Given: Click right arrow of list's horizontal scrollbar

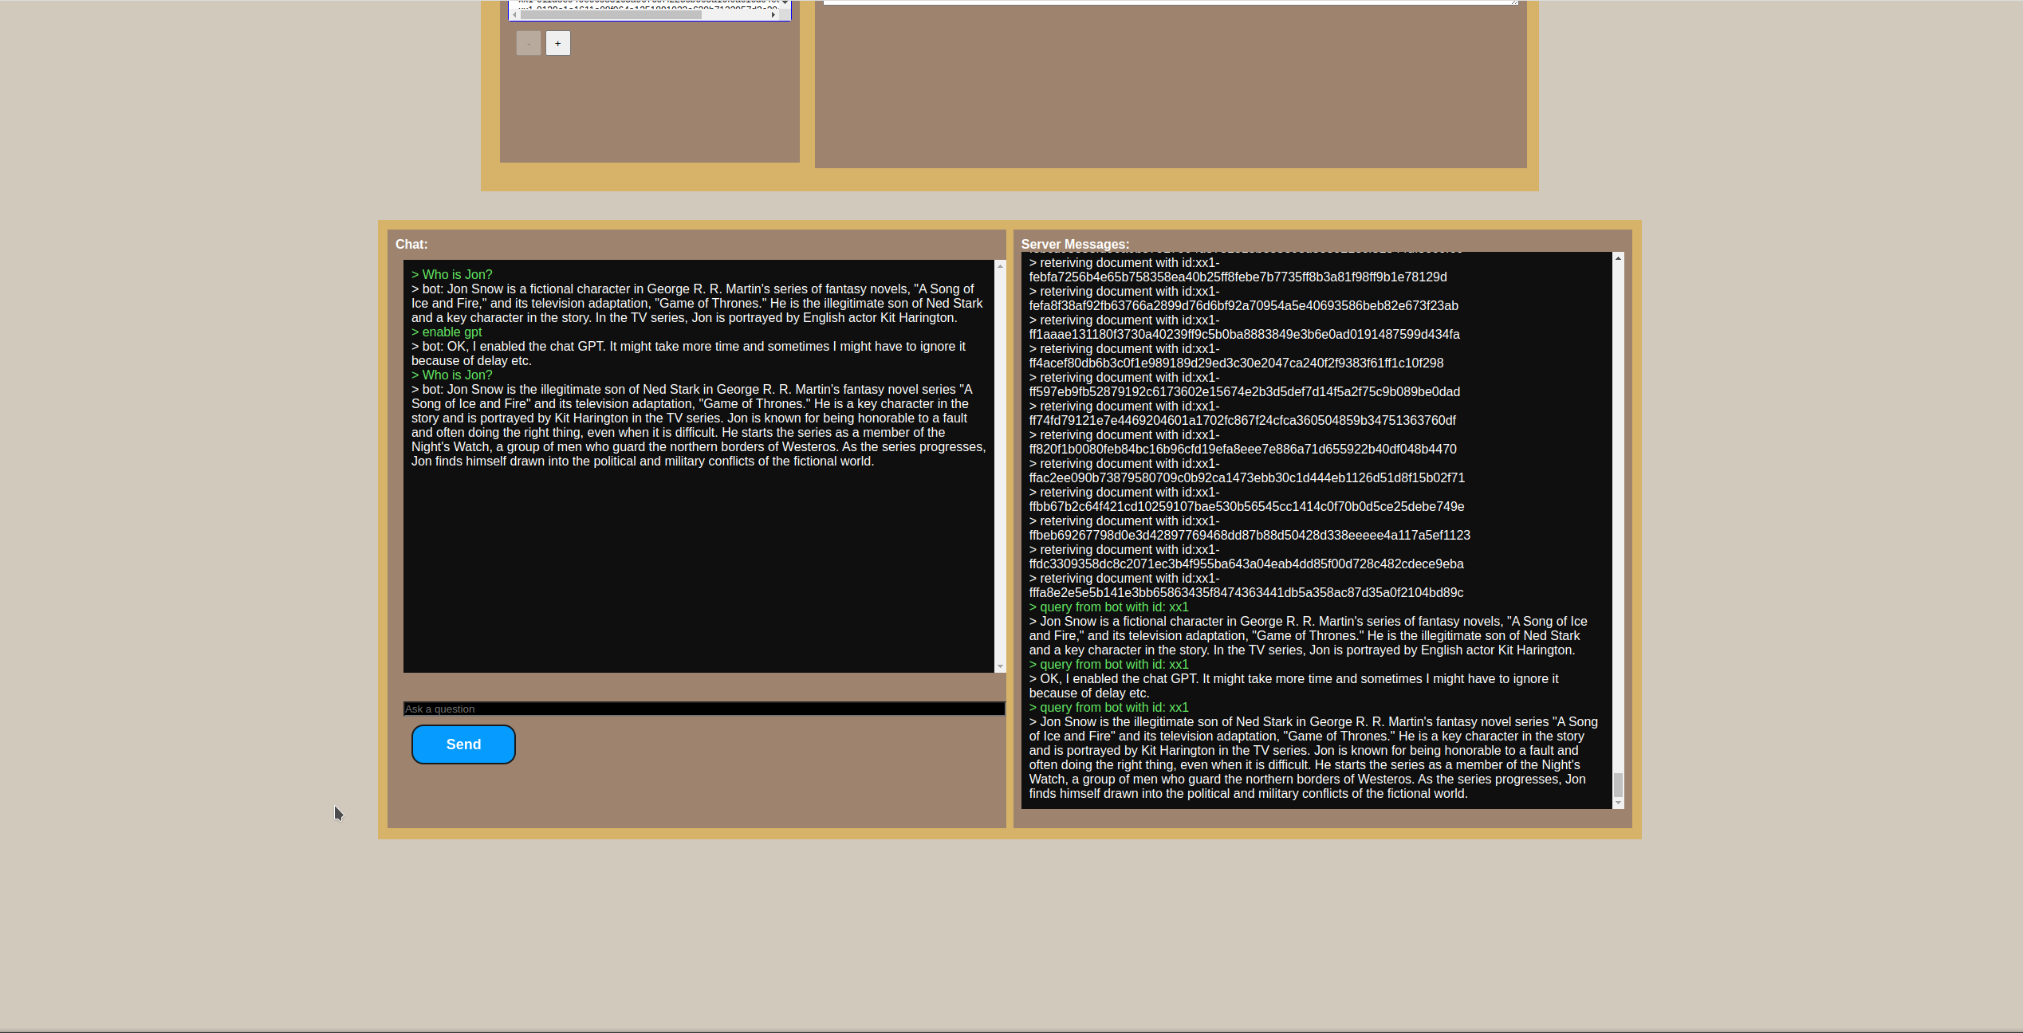Looking at the screenshot, I should coord(773,14).
